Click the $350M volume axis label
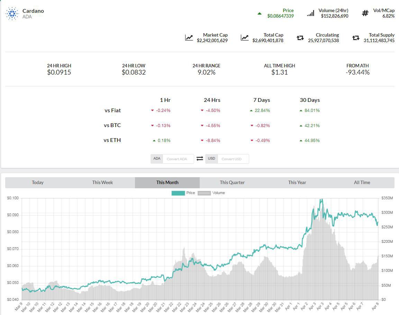399x315 pixels. (387, 198)
